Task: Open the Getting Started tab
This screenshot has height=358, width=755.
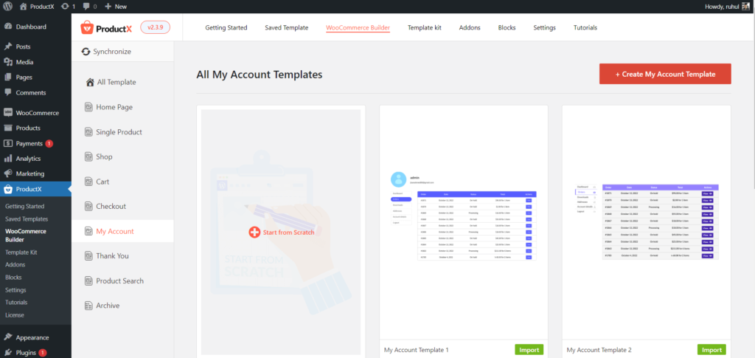Action: (226, 27)
